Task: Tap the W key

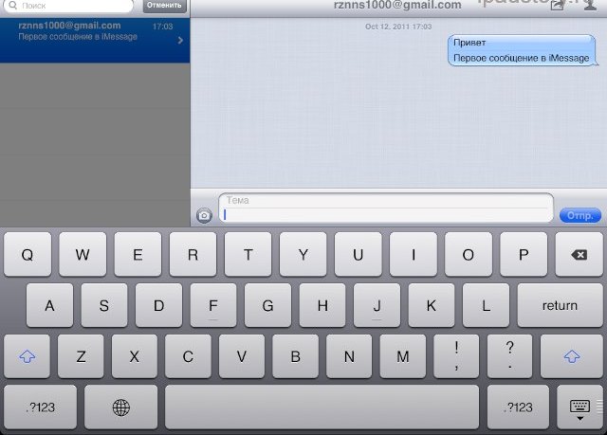Action: click(83, 254)
